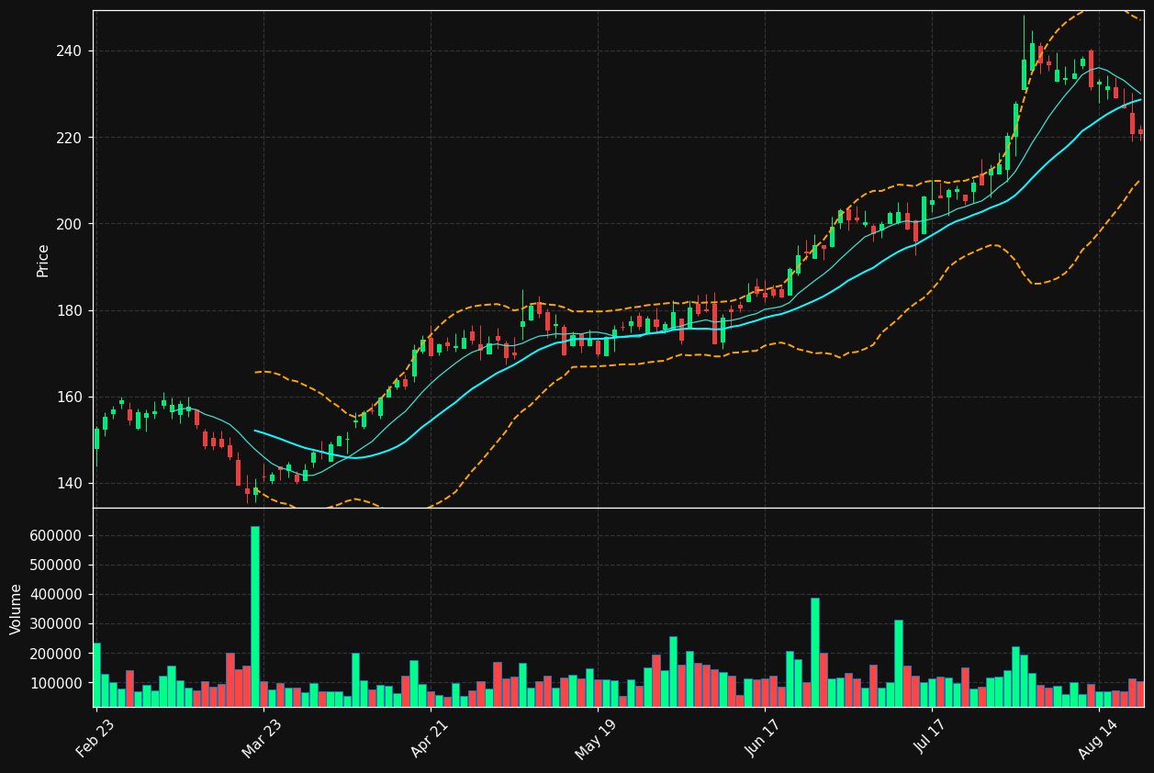Click the 'Aug 14' date label
The width and height of the screenshot is (1154, 773).
click(x=1098, y=739)
